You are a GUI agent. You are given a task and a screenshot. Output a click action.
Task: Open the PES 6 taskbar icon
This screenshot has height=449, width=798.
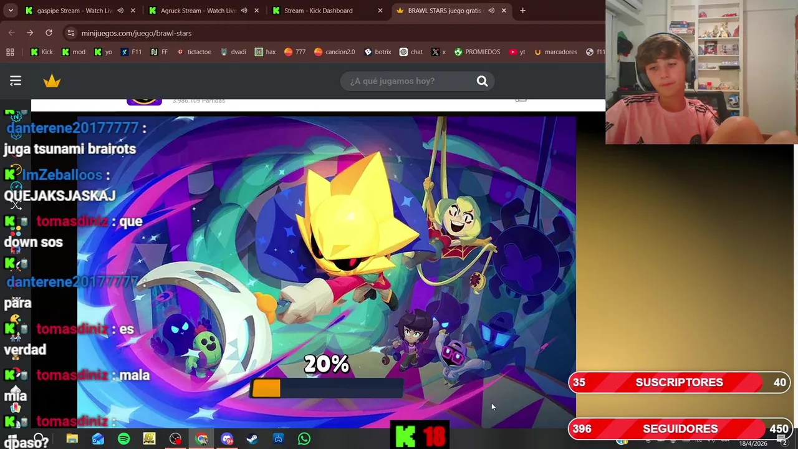(149, 439)
